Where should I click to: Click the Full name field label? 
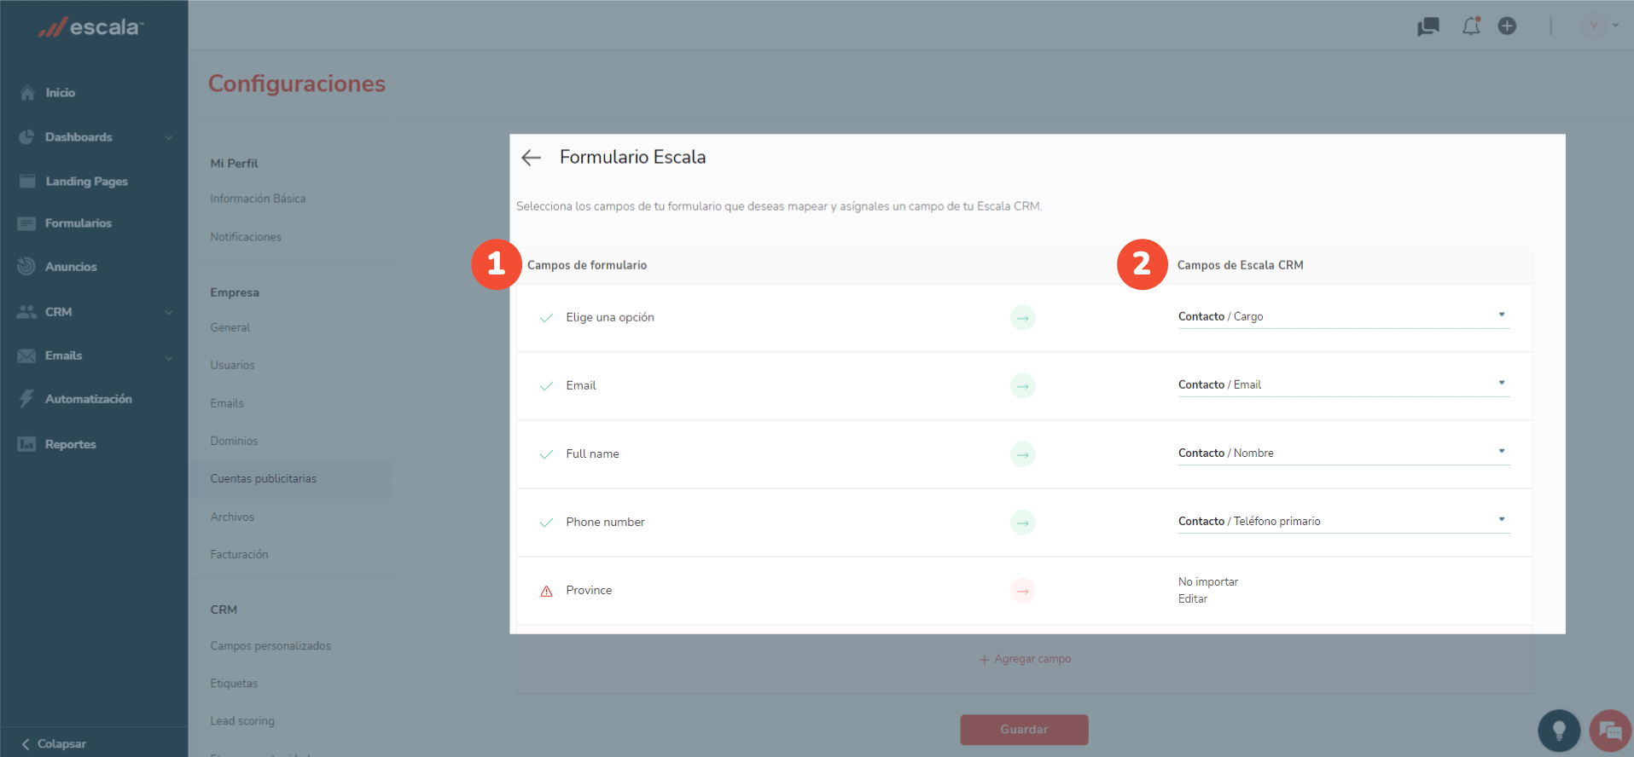coord(592,454)
